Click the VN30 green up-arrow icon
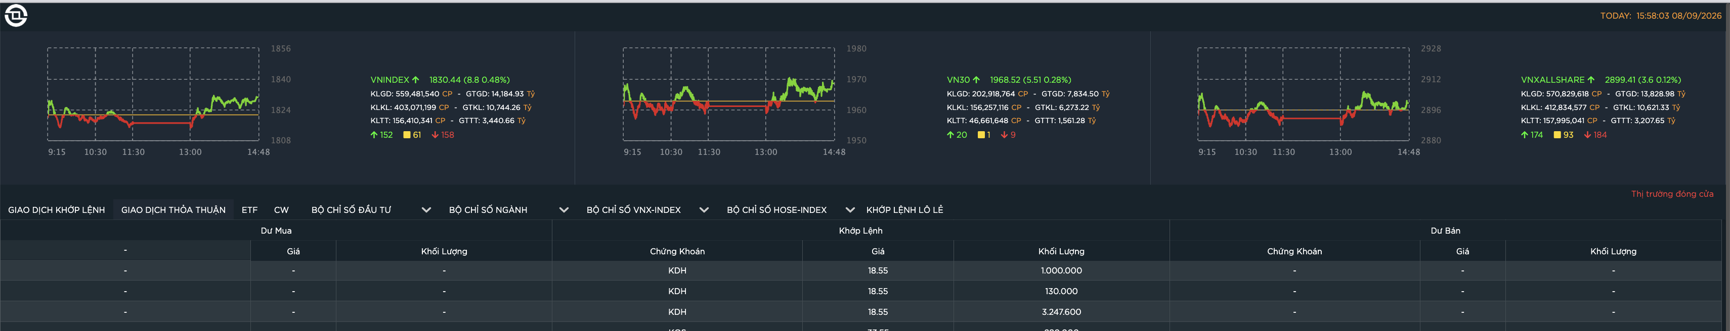This screenshot has width=1730, height=331. tap(976, 80)
